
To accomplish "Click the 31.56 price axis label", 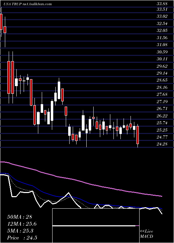I will tap(162, 37).
